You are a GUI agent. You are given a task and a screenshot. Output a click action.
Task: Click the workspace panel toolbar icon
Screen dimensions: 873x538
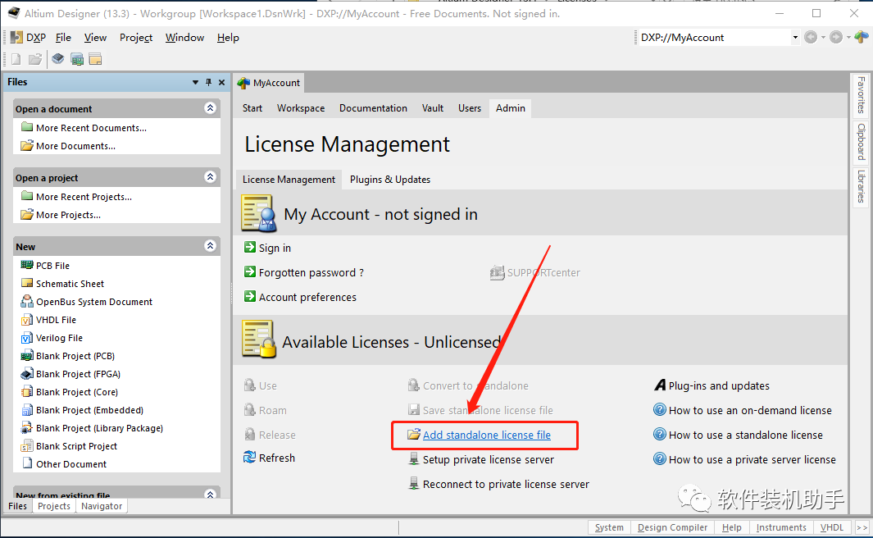pyautogui.click(x=95, y=59)
